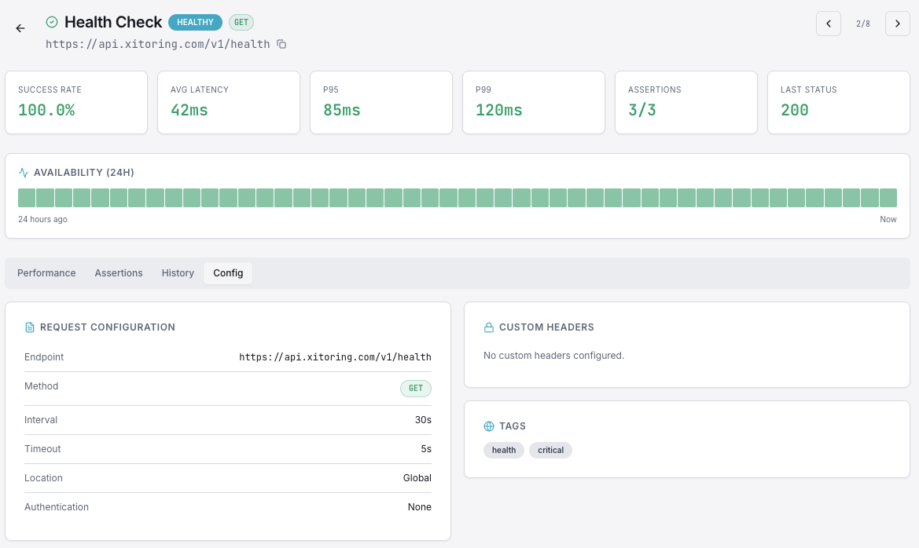This screenshot has width=919, height=548.
Task: Click the health check status checkmark icon
Action: (52, 22)
